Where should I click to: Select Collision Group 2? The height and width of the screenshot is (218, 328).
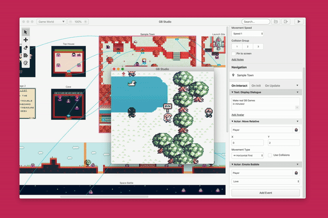pos(248,46)
